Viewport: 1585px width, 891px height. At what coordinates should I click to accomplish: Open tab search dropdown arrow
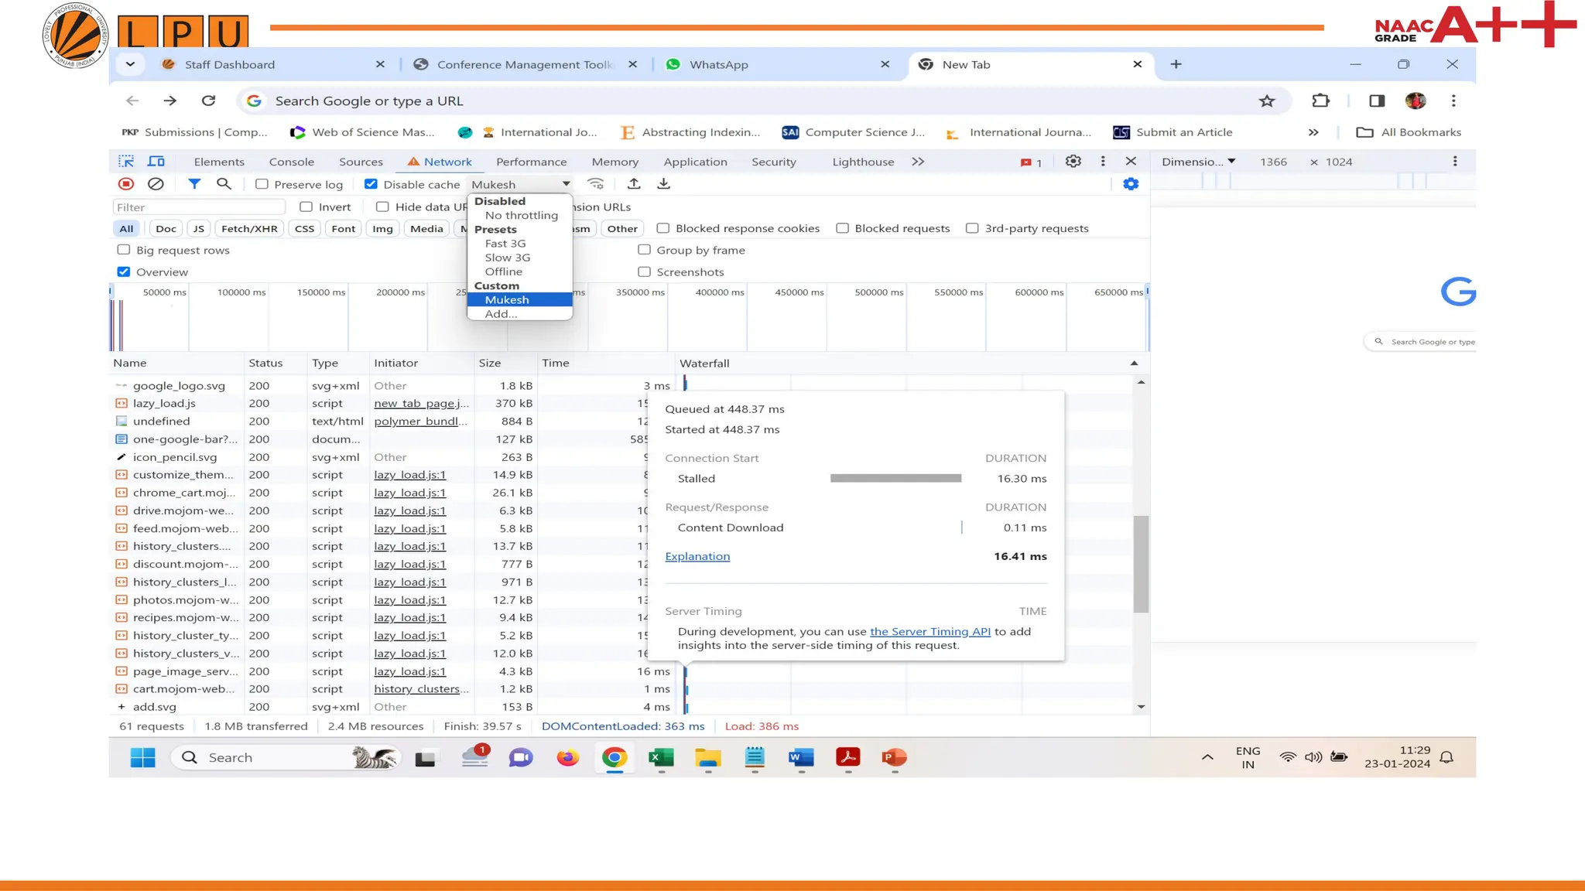pyautogui.click(x=130, y=64)
